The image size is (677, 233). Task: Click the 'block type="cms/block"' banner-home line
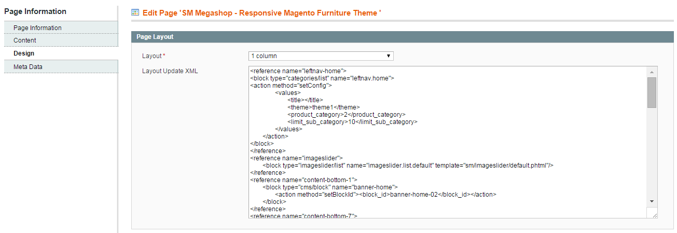pos(330,187)
